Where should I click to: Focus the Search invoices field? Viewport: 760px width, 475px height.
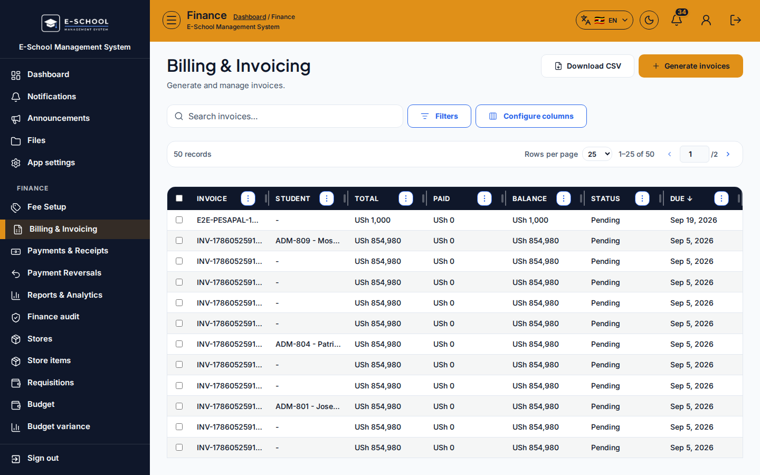click(x=285, y=116)
